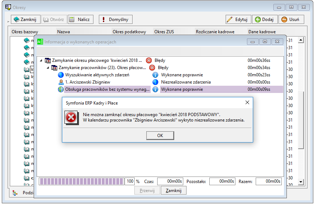314x204 pixels.
Task: Click scrollbar up arrow in Okresy list
Action: click(301, 40)
